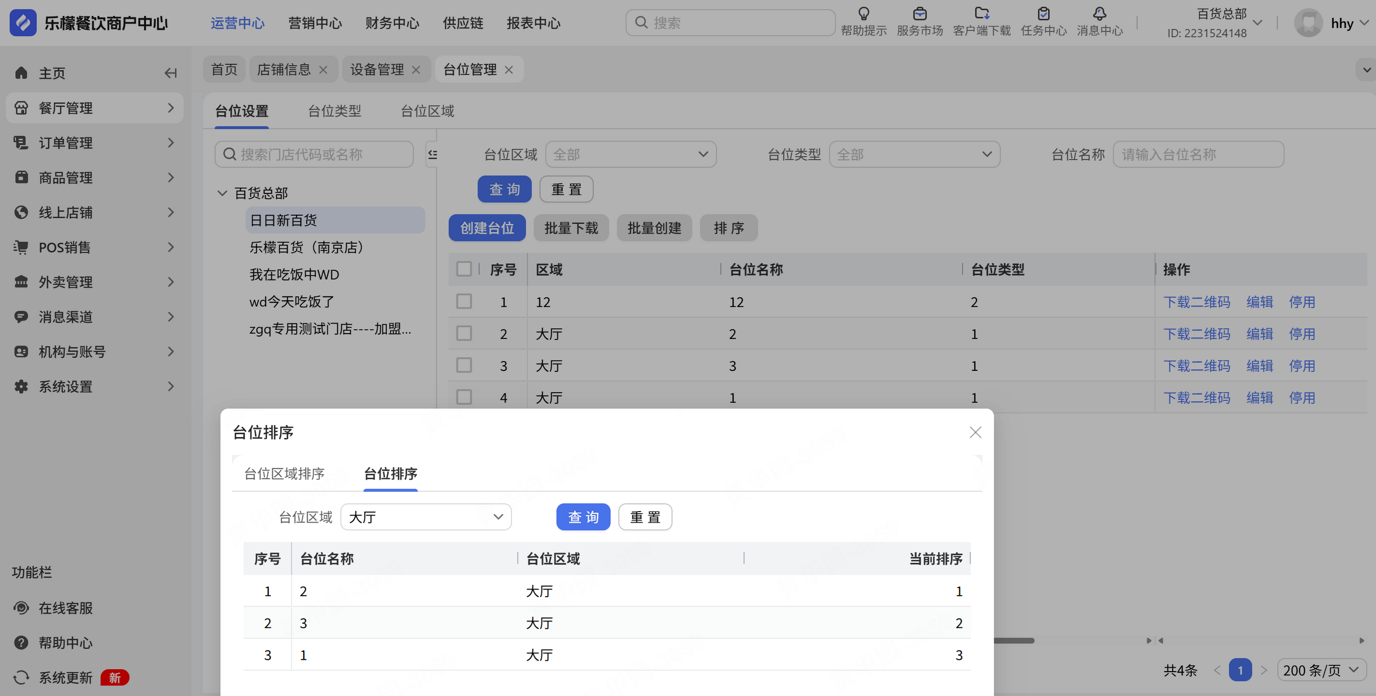The height and width of the screenshot is (696, 1376).
Task: Open the 大厅 area dropdown in dialog
Action: pos(426,517)
